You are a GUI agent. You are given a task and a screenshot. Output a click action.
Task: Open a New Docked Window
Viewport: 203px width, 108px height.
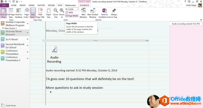click(x=93, y=13)
